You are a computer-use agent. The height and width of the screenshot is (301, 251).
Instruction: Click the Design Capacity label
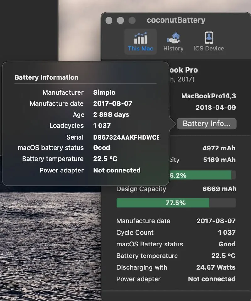(x=141, y=189)
